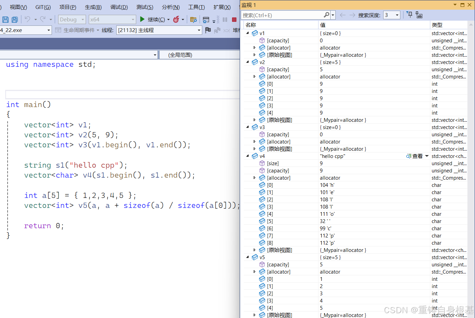Image resolution: width=475 pixels, height=318 pixels.
Task: Toggle the pinned-properties filter icon in the Watch panel
Action: click(x=409, y=14)
